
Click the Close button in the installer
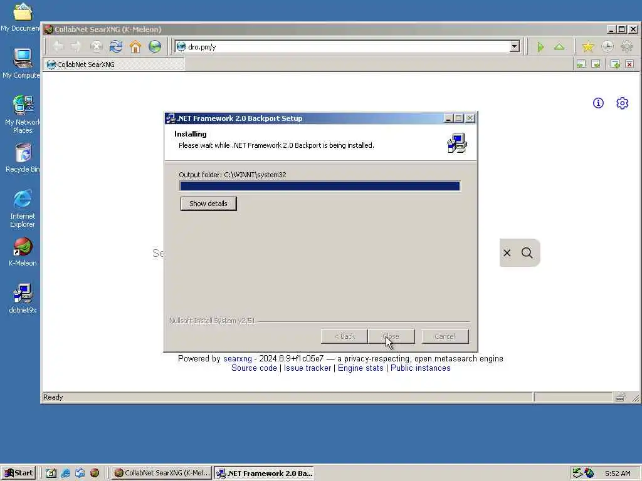click(x=391, y=336)
